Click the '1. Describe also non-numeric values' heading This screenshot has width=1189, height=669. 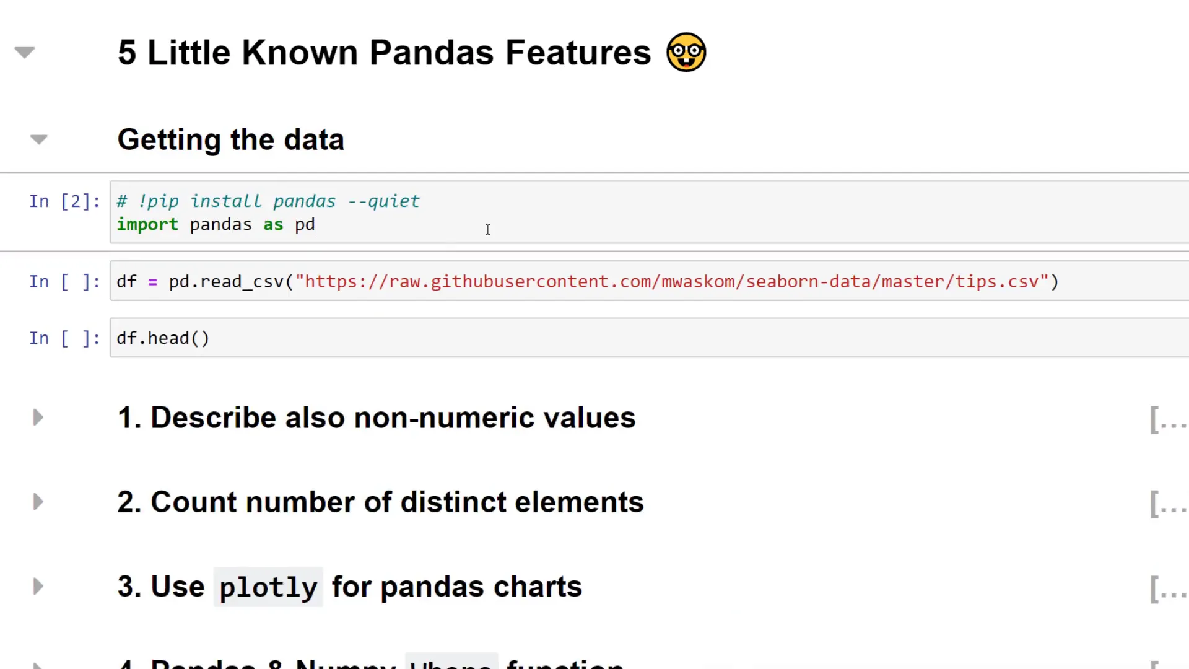[376, 417]
